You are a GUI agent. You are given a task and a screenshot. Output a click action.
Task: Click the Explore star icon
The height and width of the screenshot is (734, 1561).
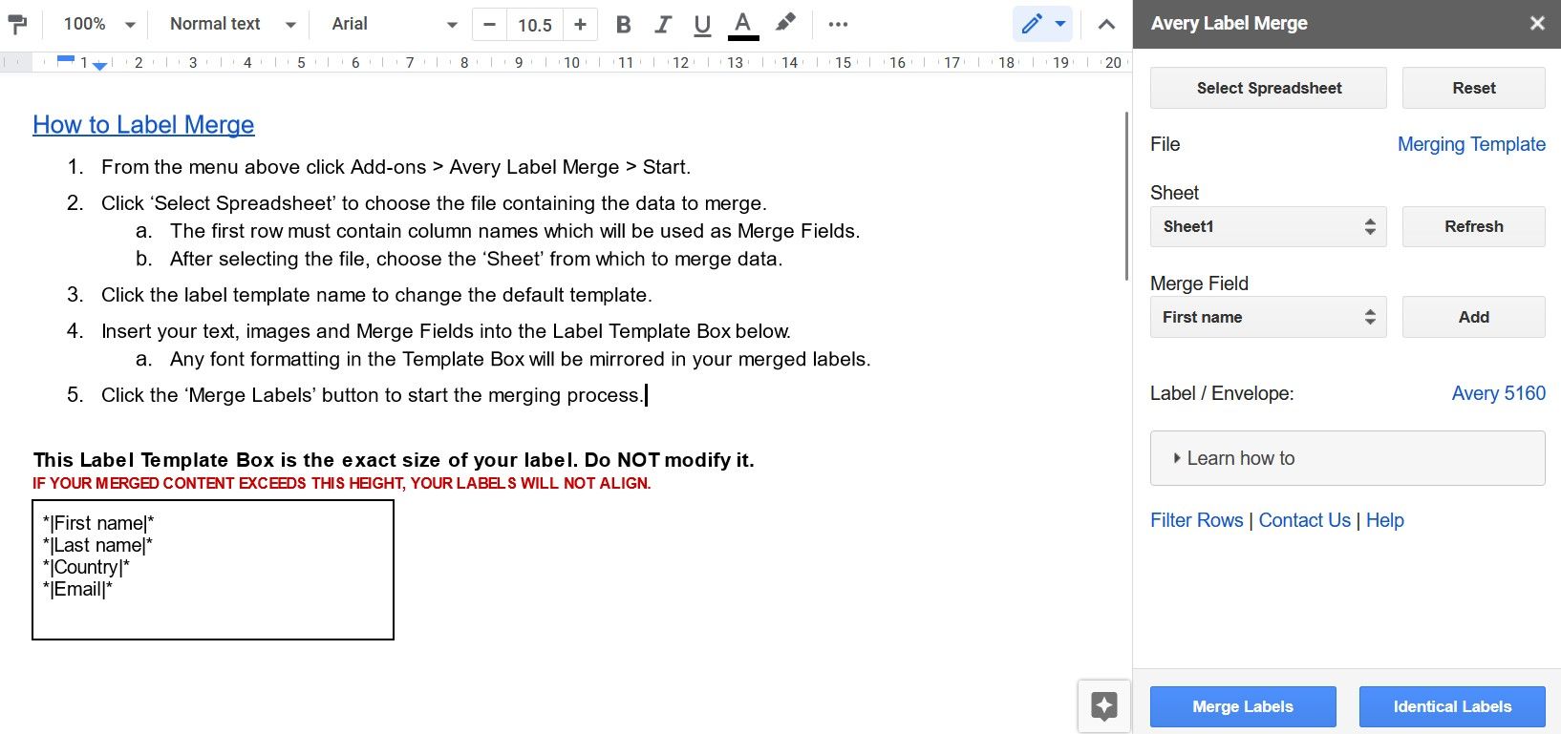(1104, 706)
